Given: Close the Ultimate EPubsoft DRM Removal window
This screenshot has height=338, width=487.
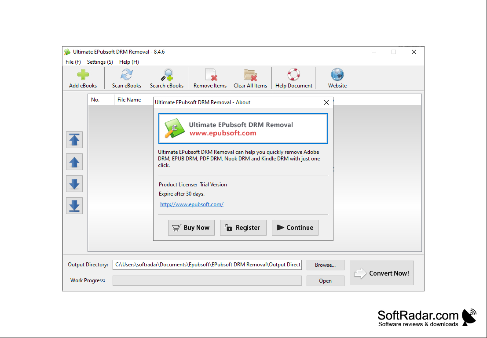Looking at the screenshot, I should [x=414, y=52].
